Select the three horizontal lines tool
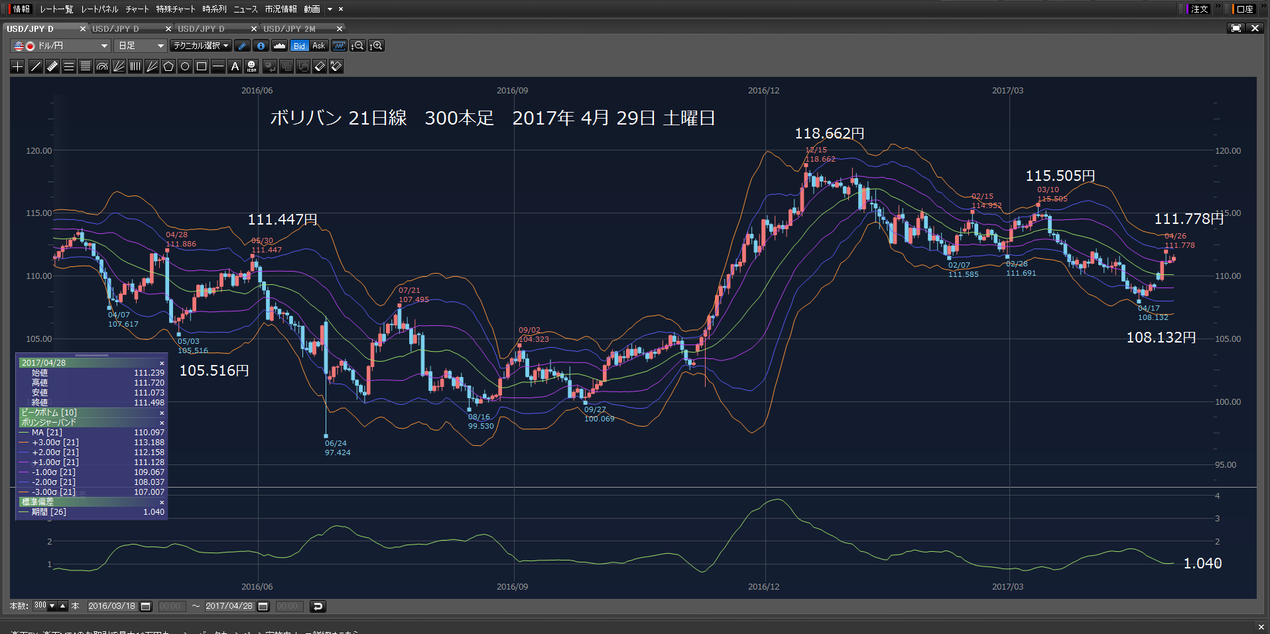Screen dimensions: 1270x634 (69, 66)
